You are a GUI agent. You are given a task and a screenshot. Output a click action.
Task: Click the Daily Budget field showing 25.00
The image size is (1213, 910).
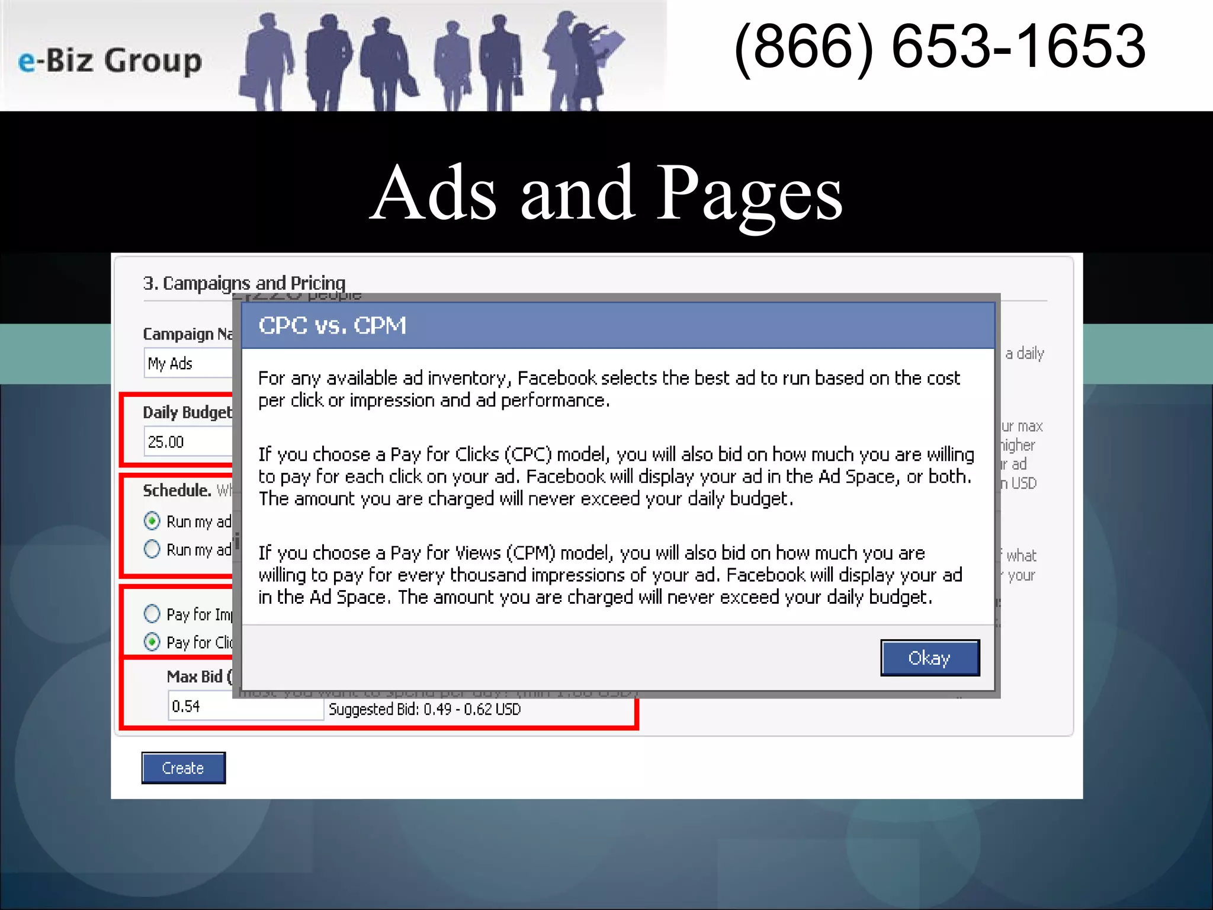pyautogui.click(x=189, y=442)
